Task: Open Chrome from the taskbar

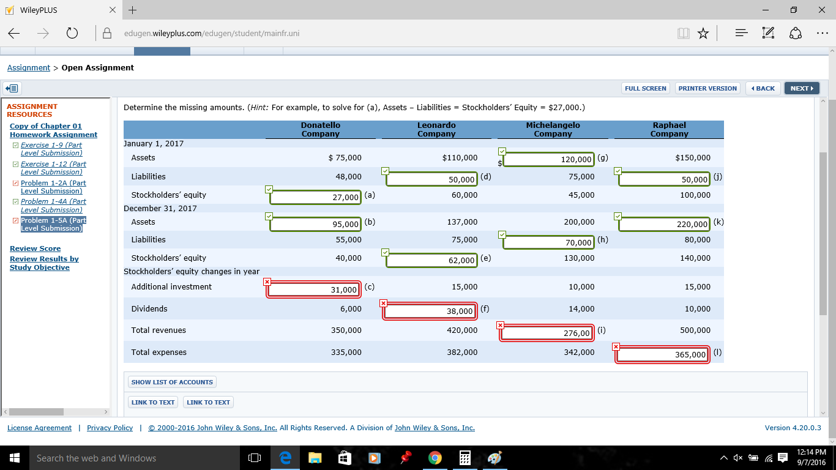Action: coord(435,458)
